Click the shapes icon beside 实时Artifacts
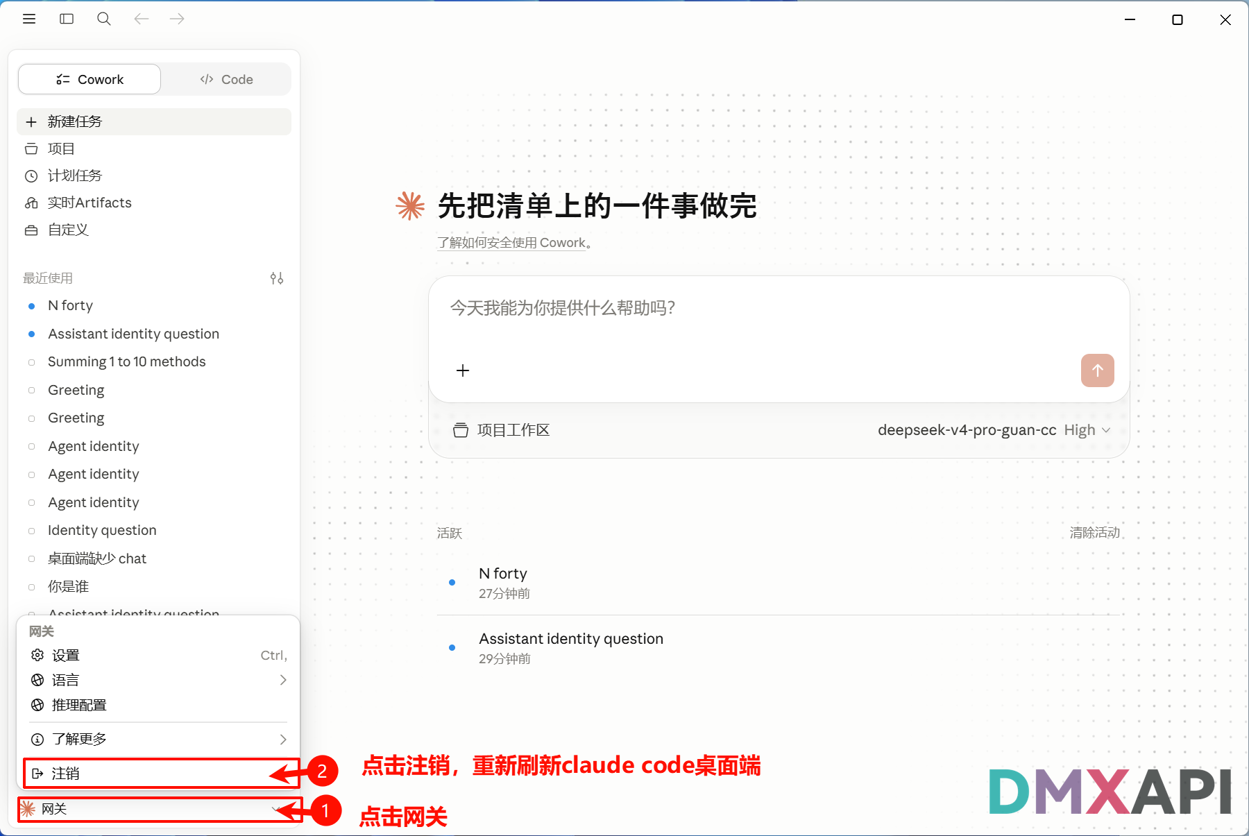Image resolution: width=1249 pixels, height=836 pixels. click(x=31, y=203)
